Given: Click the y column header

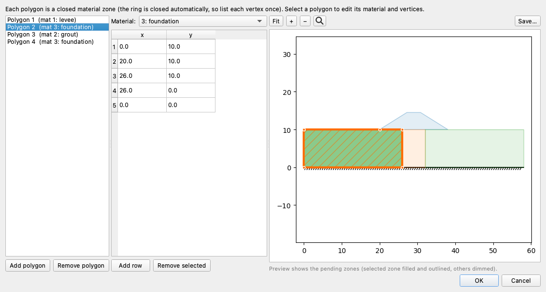Looking at the screenshot, I should pos(191,35).
